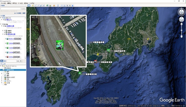Open the ツール(T) menu
Screen dimensions: 186x107
point(21,3)
